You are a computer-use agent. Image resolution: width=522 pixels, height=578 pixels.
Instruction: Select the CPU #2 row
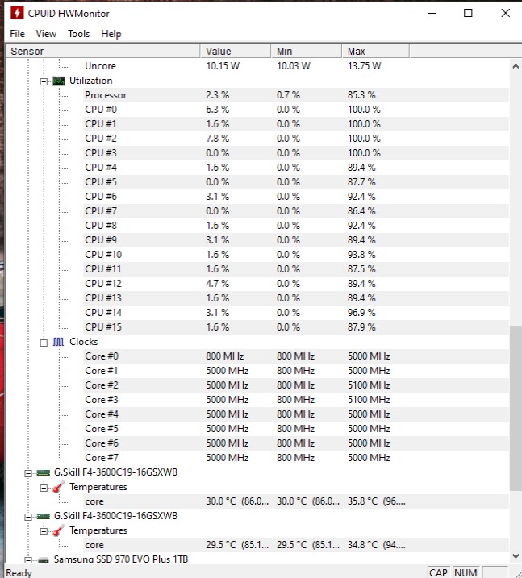[296, 139]
